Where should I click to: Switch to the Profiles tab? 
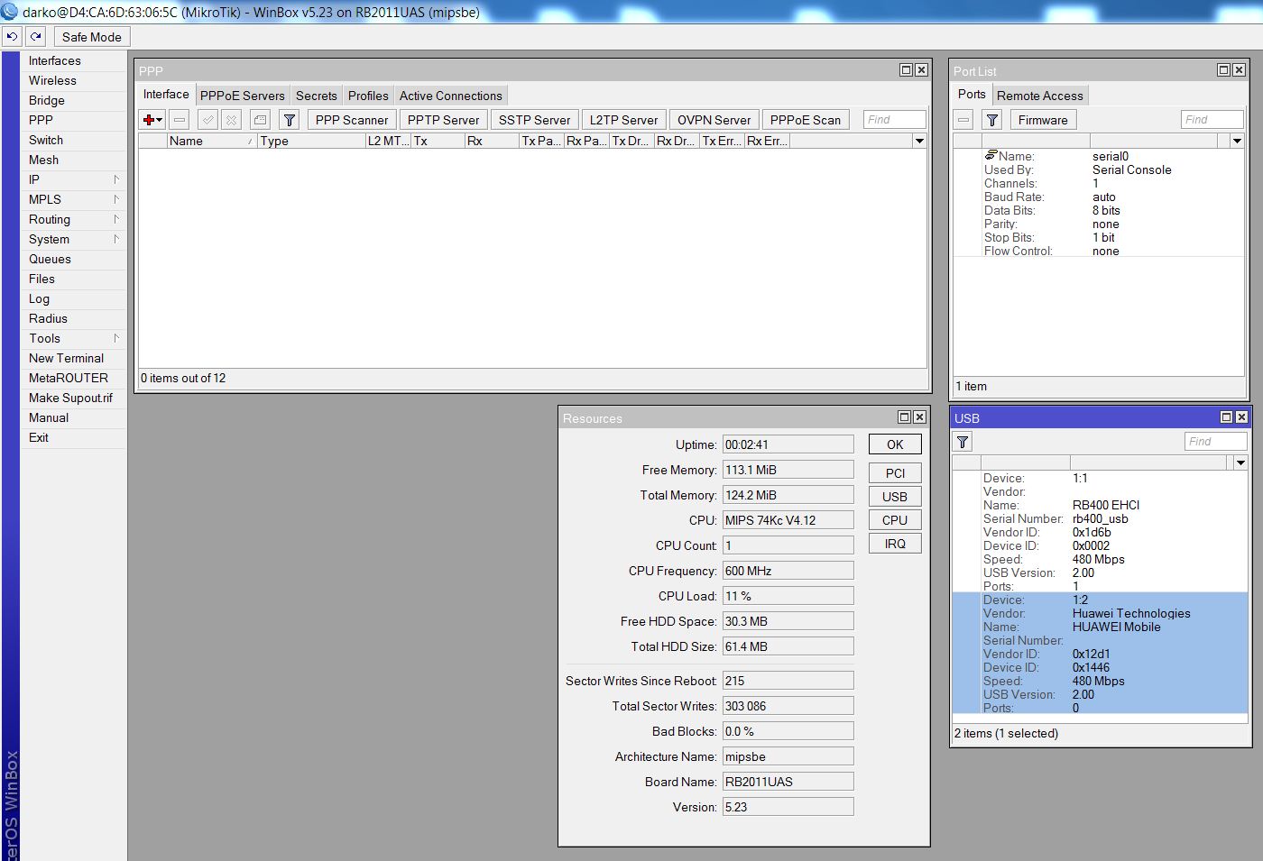click(368, 96)
